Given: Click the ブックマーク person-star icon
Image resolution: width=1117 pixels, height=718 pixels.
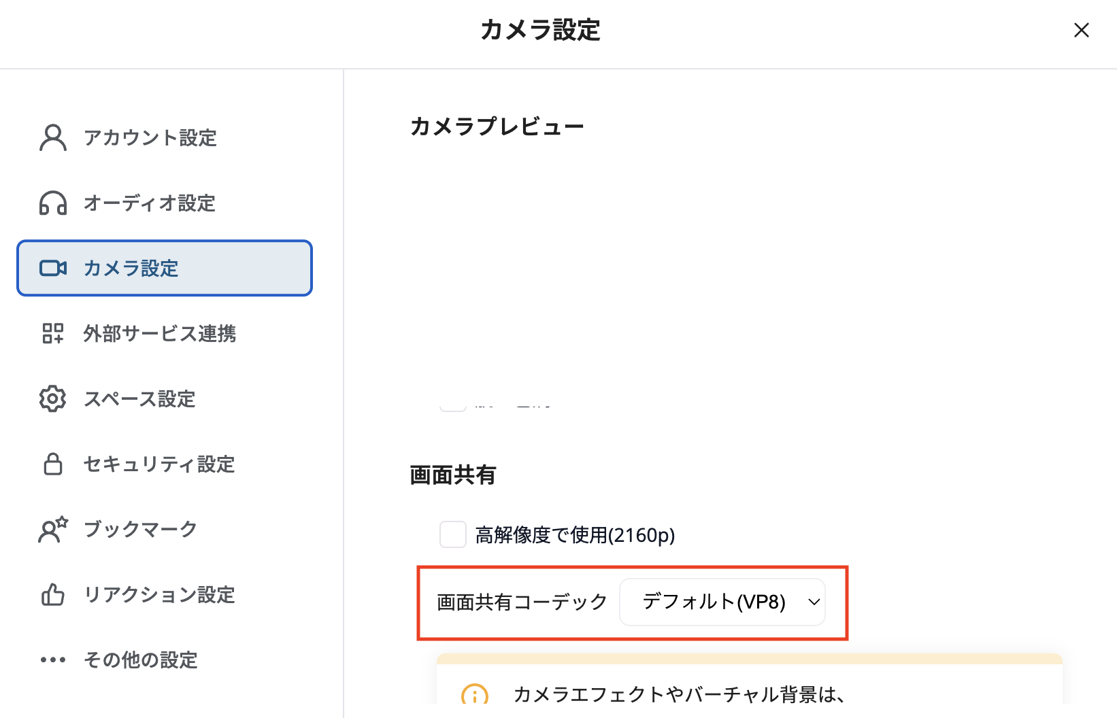Looking at the screenshot, I should coord(53,530).
